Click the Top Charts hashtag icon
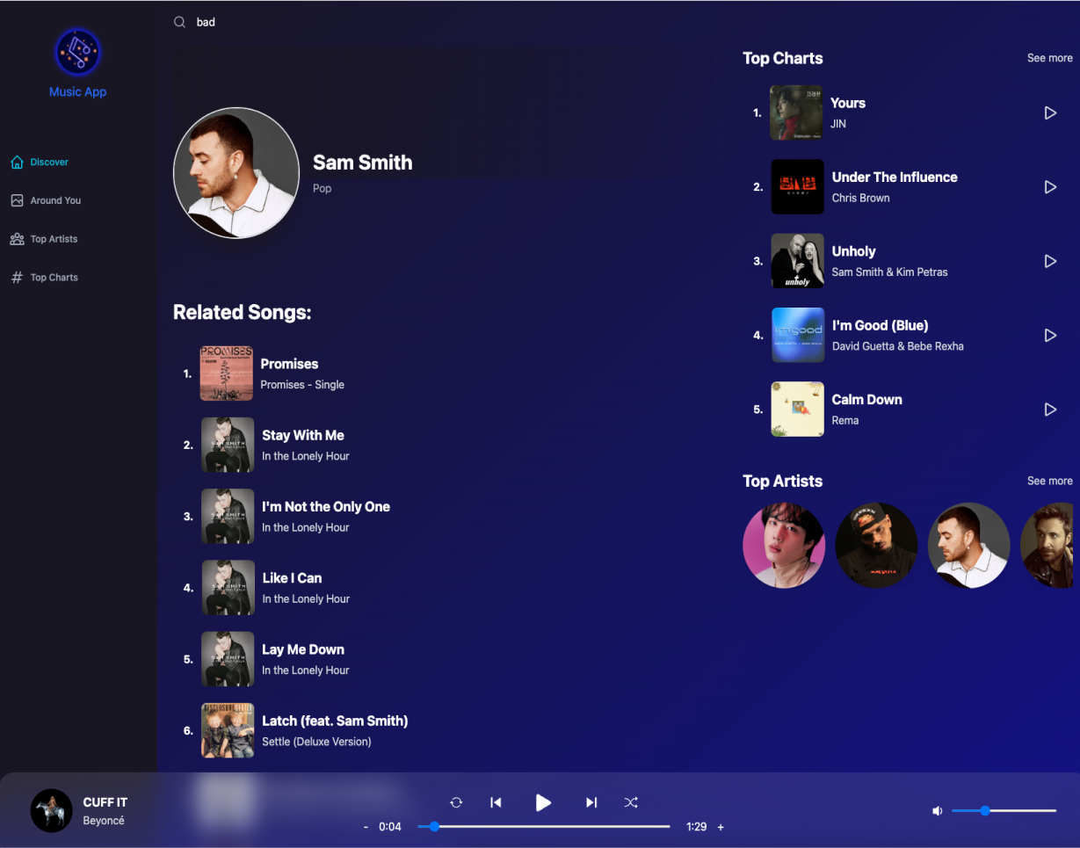1080x848 pixels. click(17, 278)
